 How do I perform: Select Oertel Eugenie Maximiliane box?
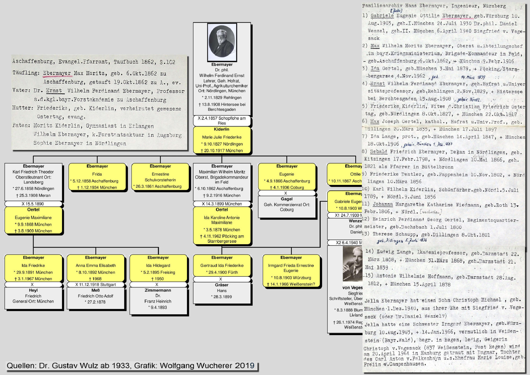[x=33, y=220]
